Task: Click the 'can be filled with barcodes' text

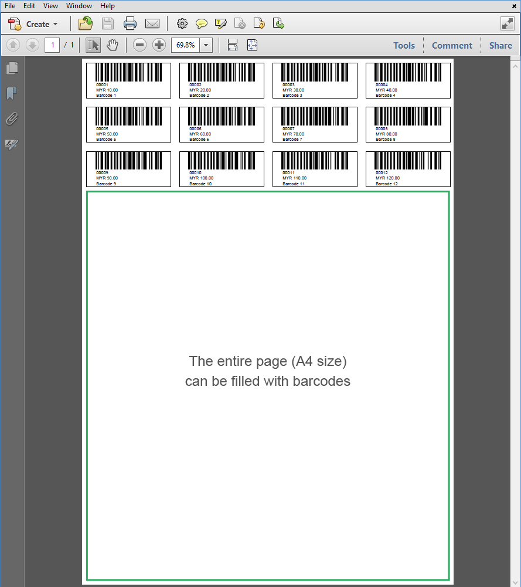Action: click(268, 381)
